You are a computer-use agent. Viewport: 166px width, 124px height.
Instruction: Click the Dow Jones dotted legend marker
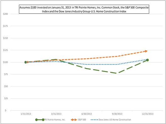coord(94,120)
